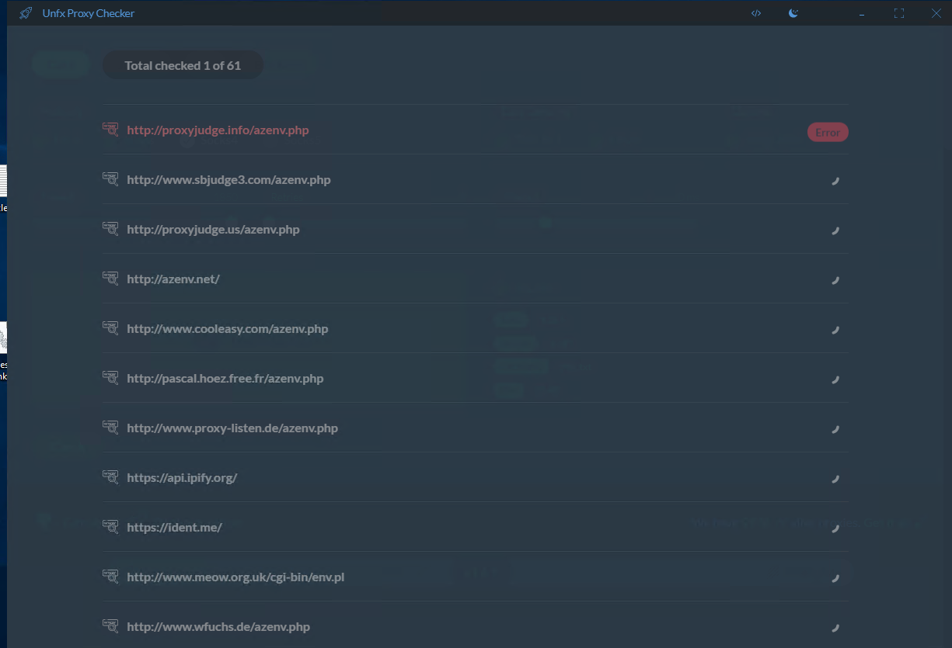952x648 pixels.
Task: Click the judge icon beside www.sbjudge3.com
Action: click(x=110, y=179)
